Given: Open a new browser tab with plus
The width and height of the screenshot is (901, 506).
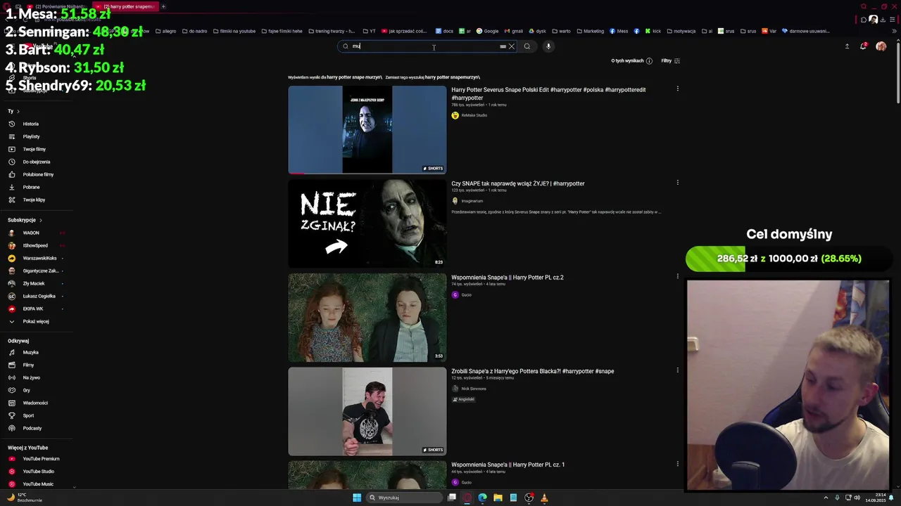Looking at the screenshot, I should (x=163, y=6).
